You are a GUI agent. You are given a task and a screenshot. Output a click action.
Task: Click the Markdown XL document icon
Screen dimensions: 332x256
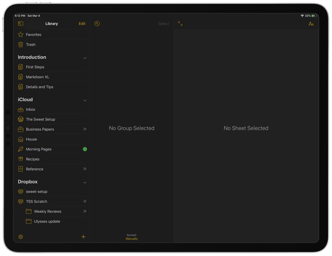click(x=21, y=77)
